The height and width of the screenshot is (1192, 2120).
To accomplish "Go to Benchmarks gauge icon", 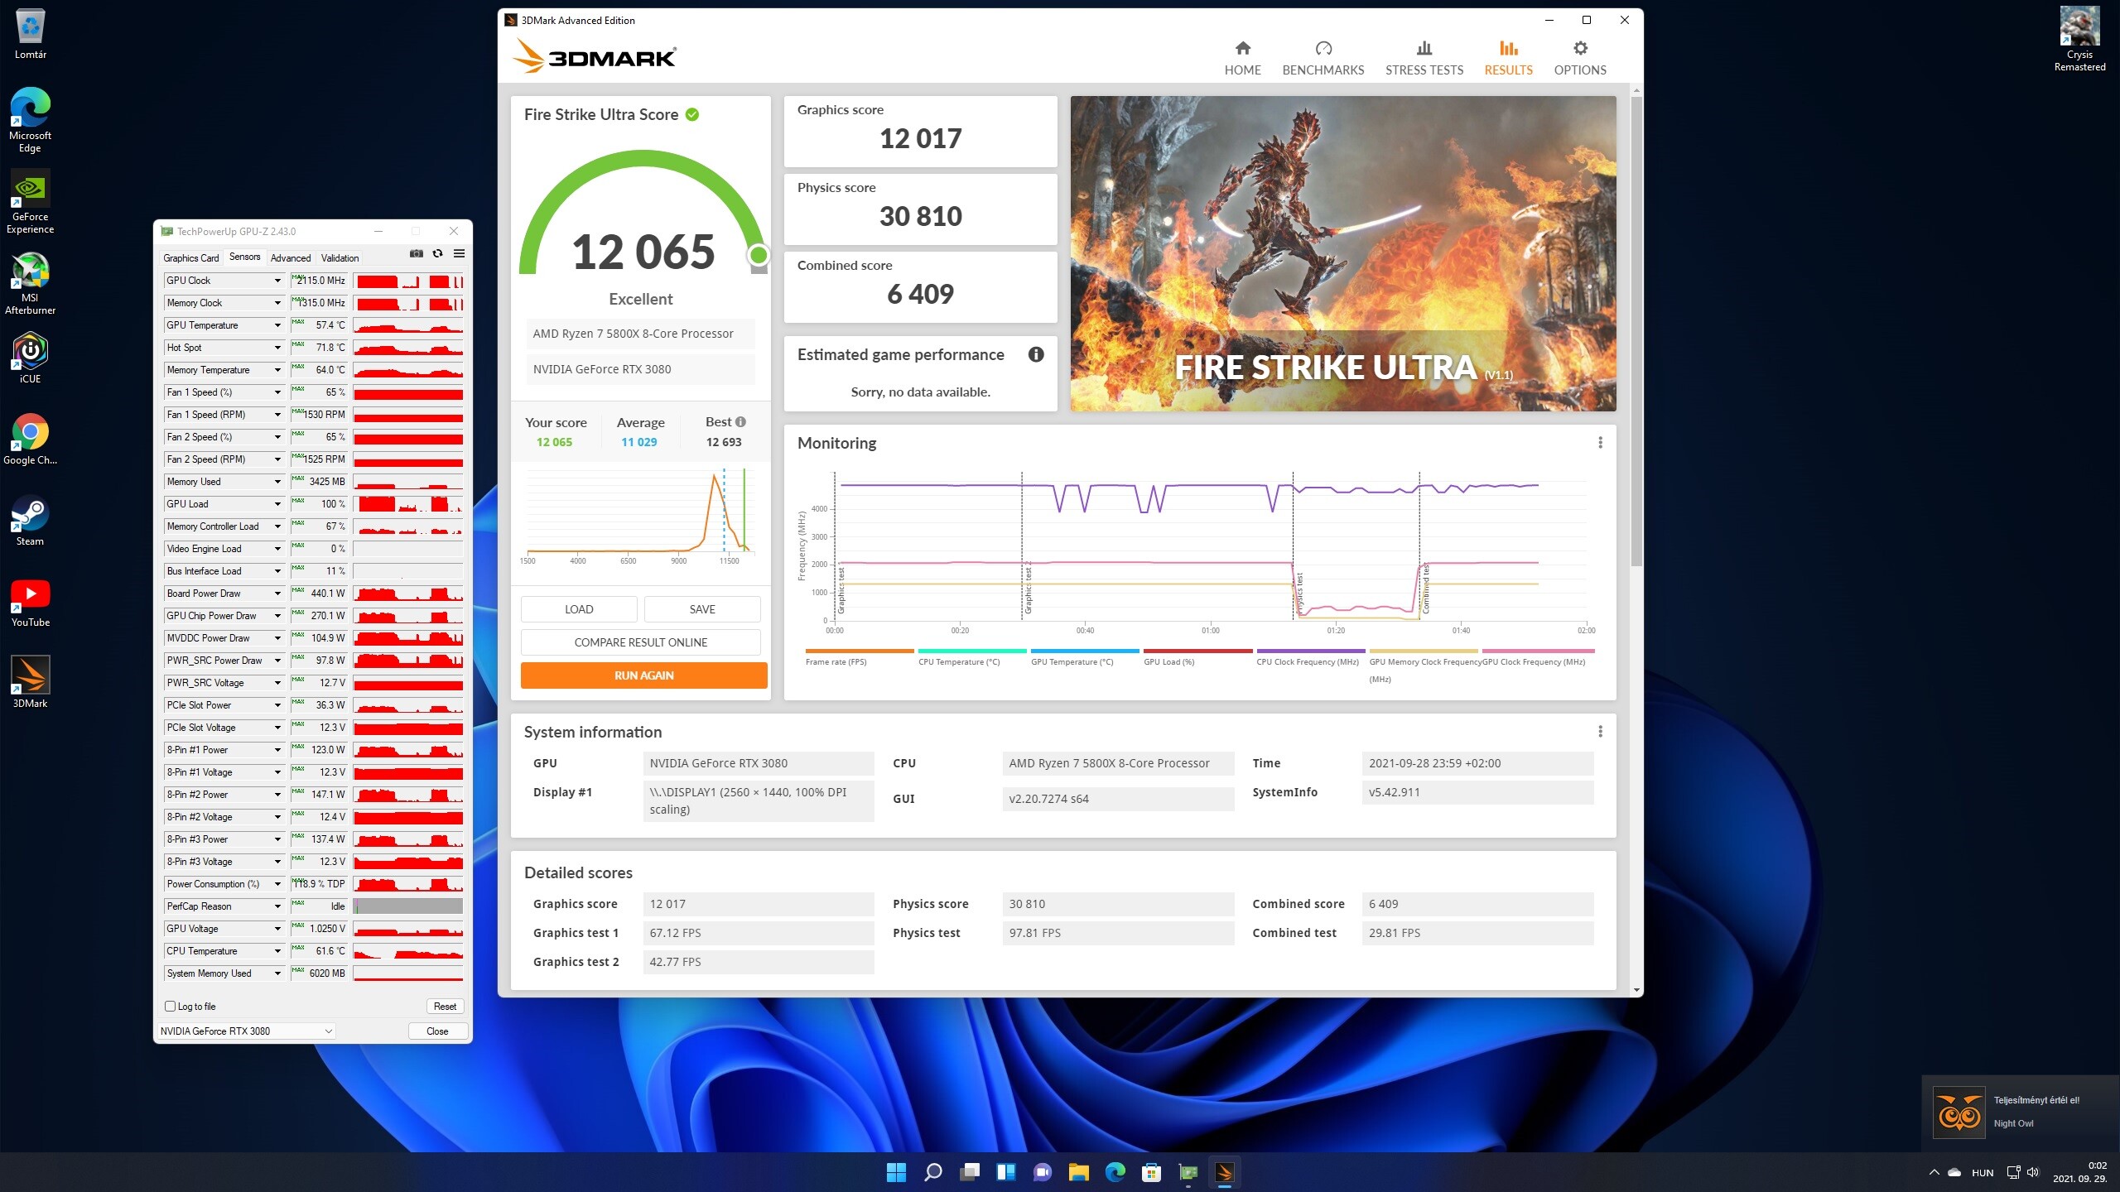I will (1323, 49).
